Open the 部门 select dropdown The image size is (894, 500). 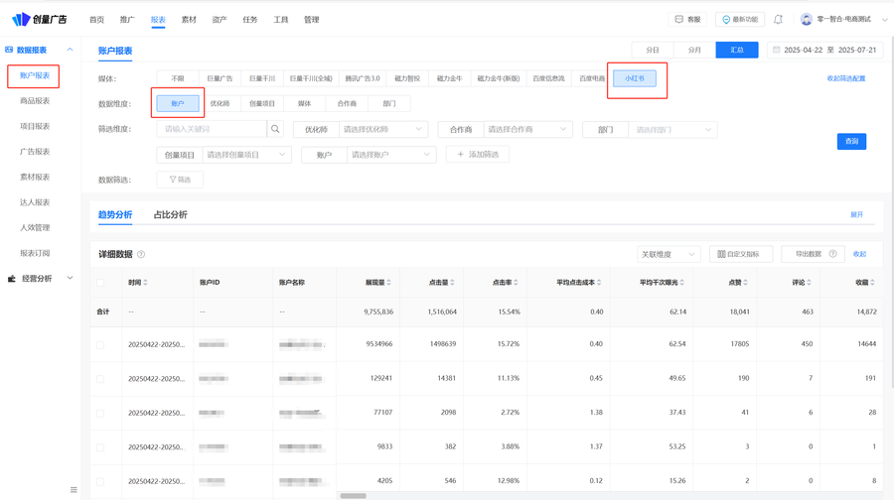coord(672,129)
